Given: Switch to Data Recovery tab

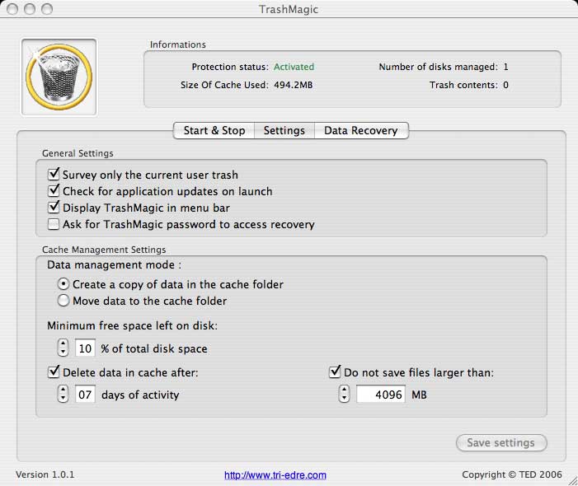Looking at the screenshot, I should tap(361, 131).
